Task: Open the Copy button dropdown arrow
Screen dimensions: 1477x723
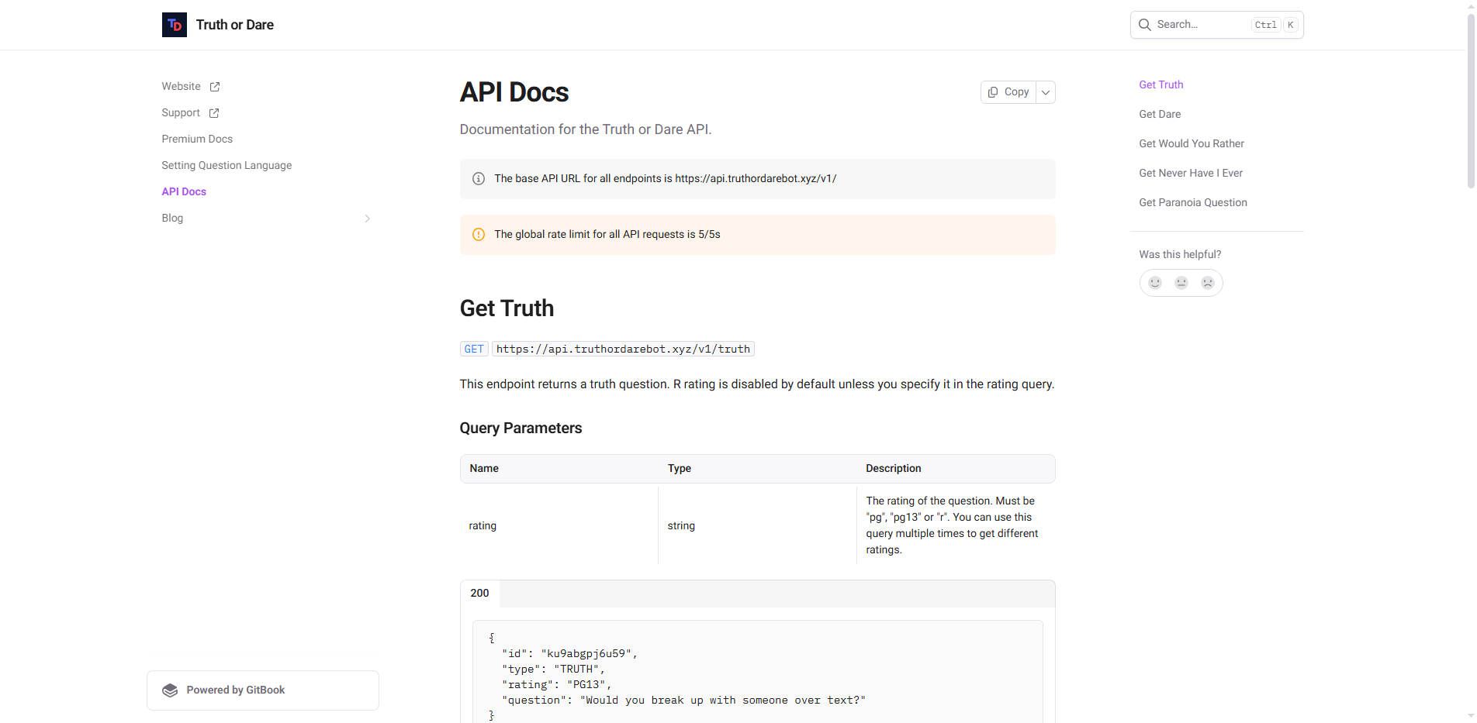Action: (x=1045, y=91)
